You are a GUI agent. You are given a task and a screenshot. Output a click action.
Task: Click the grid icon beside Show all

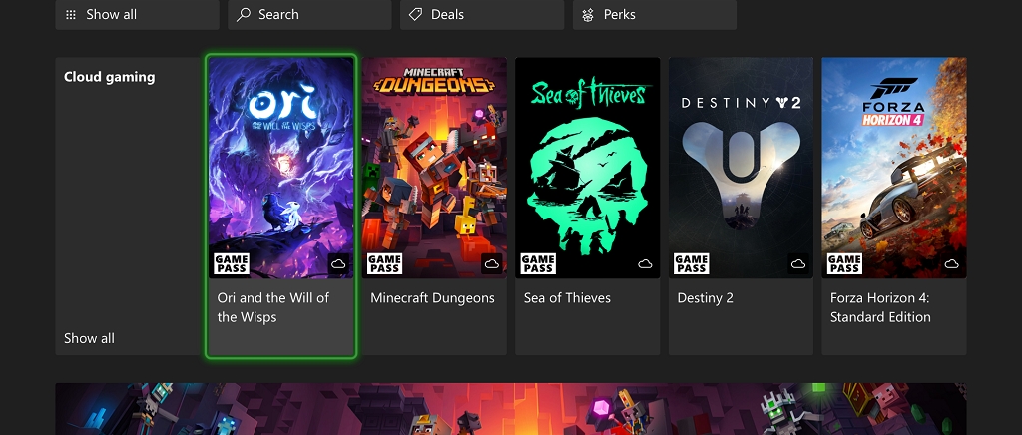tap(71, 14)
